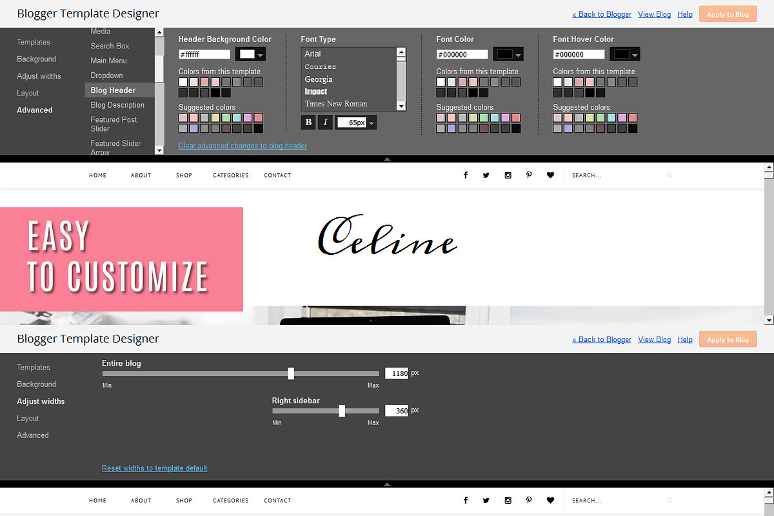
Task: Click the Right sidebar width slider handle
Action: pos(342,411)
